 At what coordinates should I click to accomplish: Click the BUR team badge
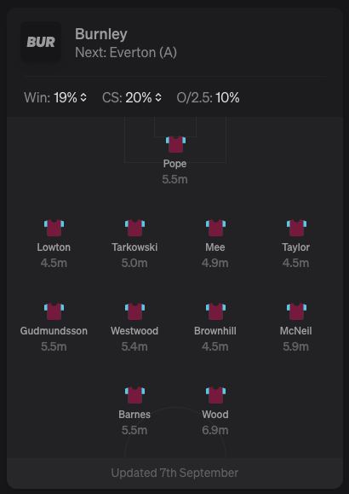point(41,42)
